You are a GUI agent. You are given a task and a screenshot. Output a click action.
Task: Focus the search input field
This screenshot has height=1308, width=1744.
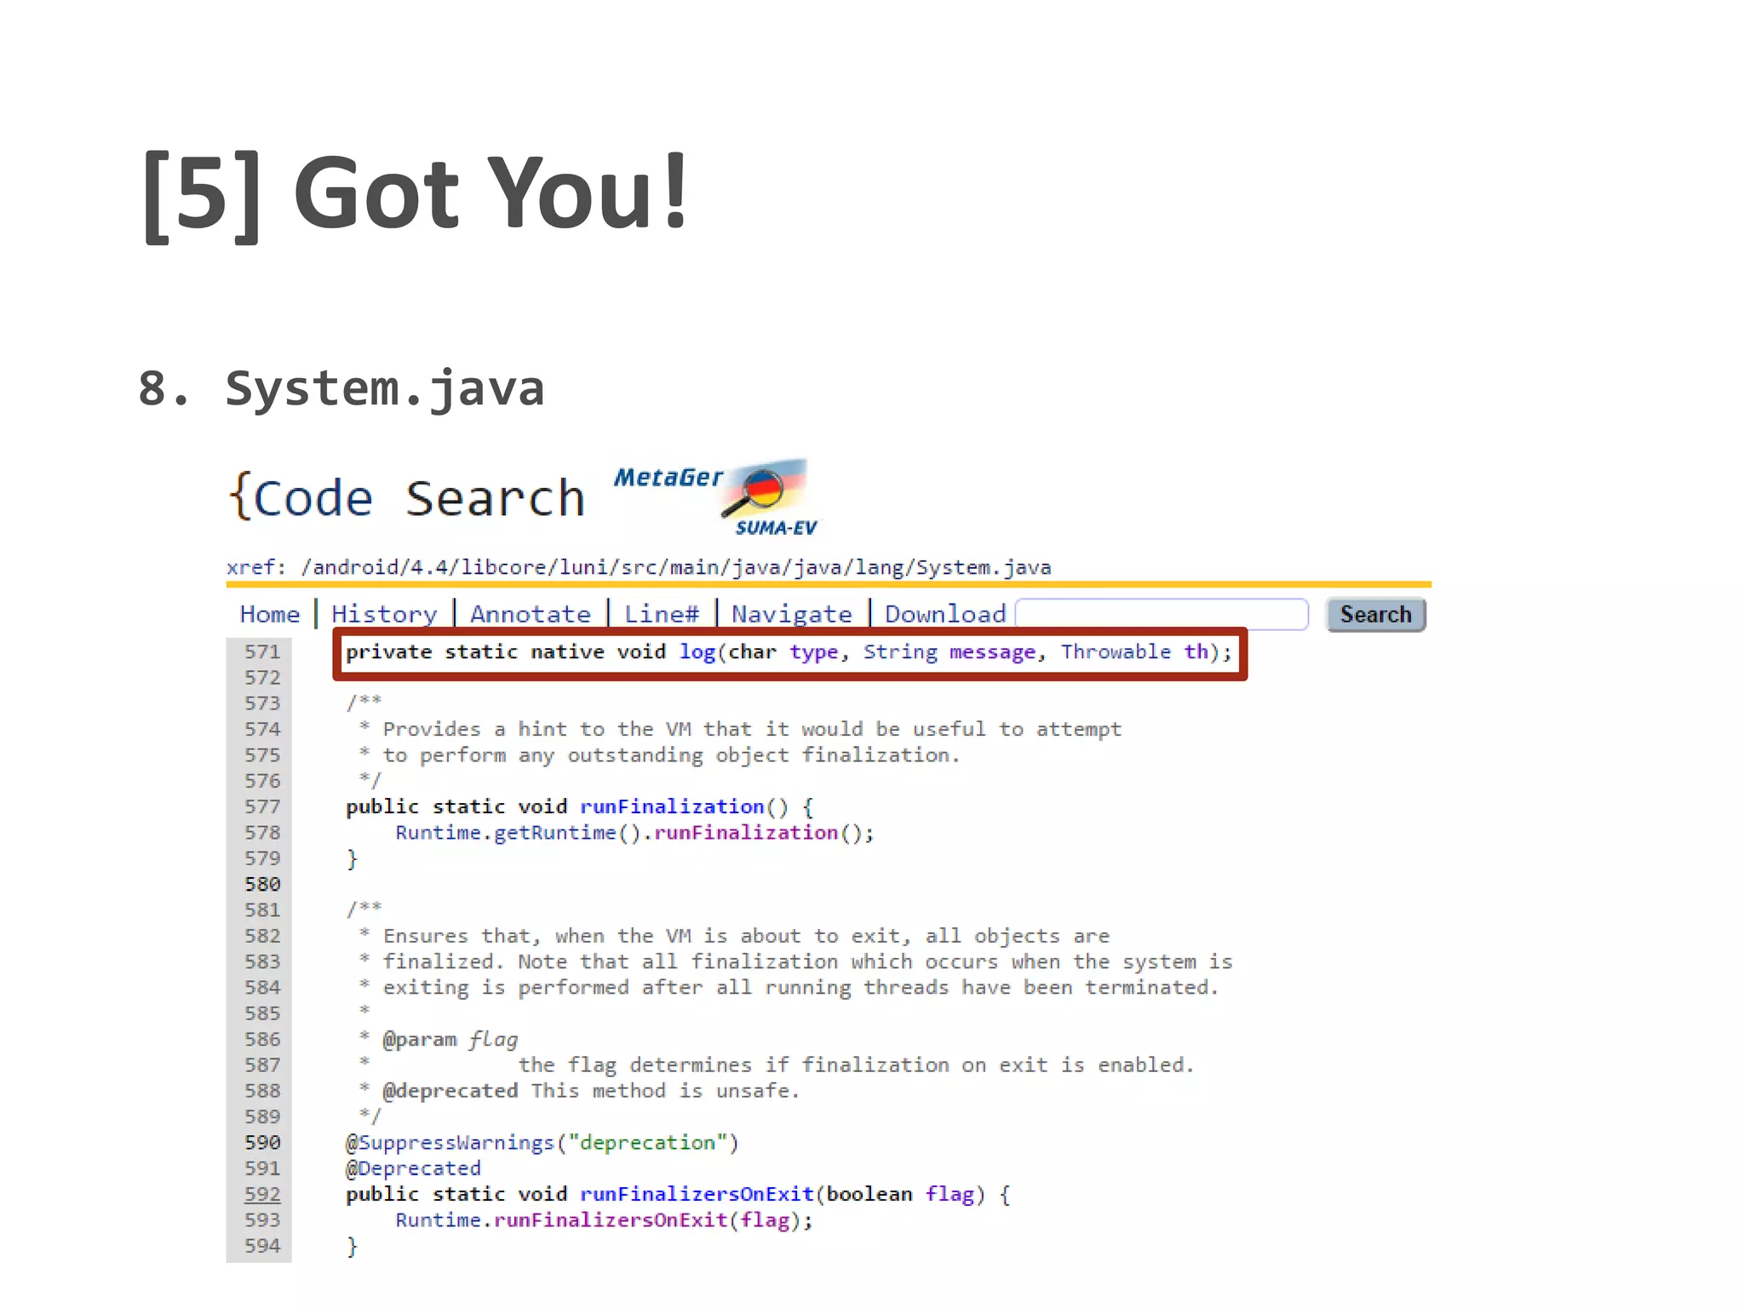[x=1162, y=614]
